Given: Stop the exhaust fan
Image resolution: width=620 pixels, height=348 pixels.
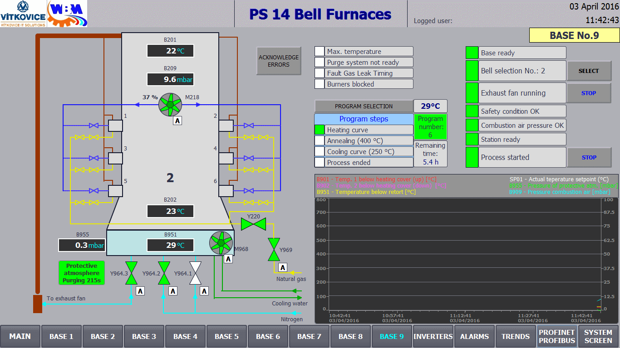Looking at the screenshot, I should point(589,93).
